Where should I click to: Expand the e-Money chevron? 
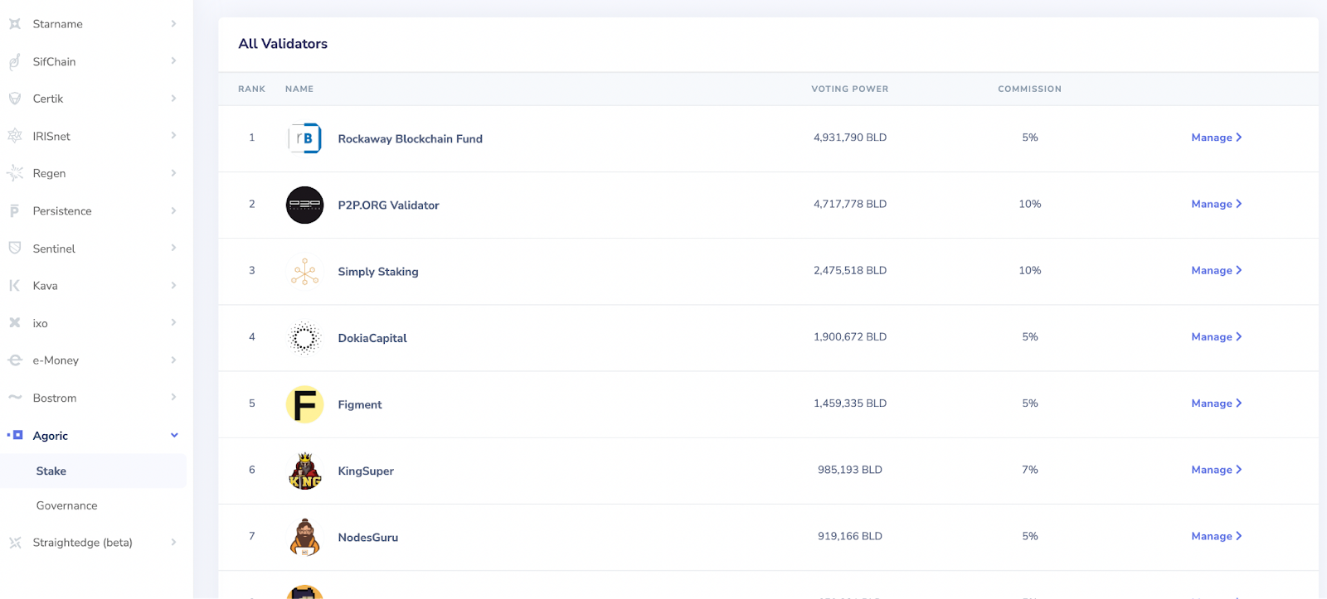173,360
